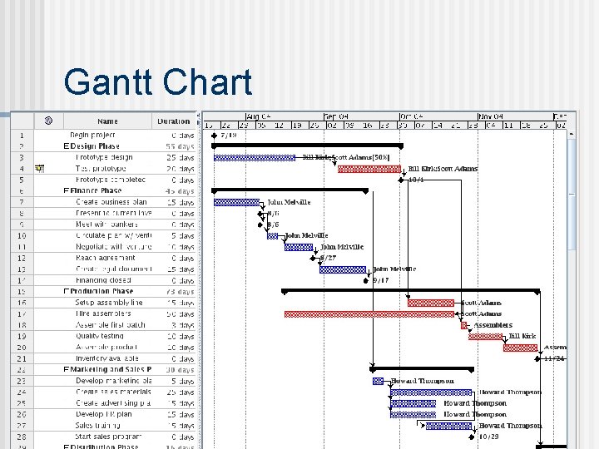The height and width of the screenshot is (449, 599).
Task: Select the 'Sales training' task name
Action: pyautogui.click(x=98, y=426)
